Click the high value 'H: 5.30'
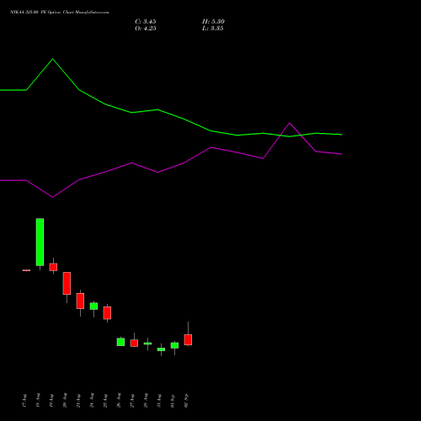421x421 pixels. click(213, 22)
